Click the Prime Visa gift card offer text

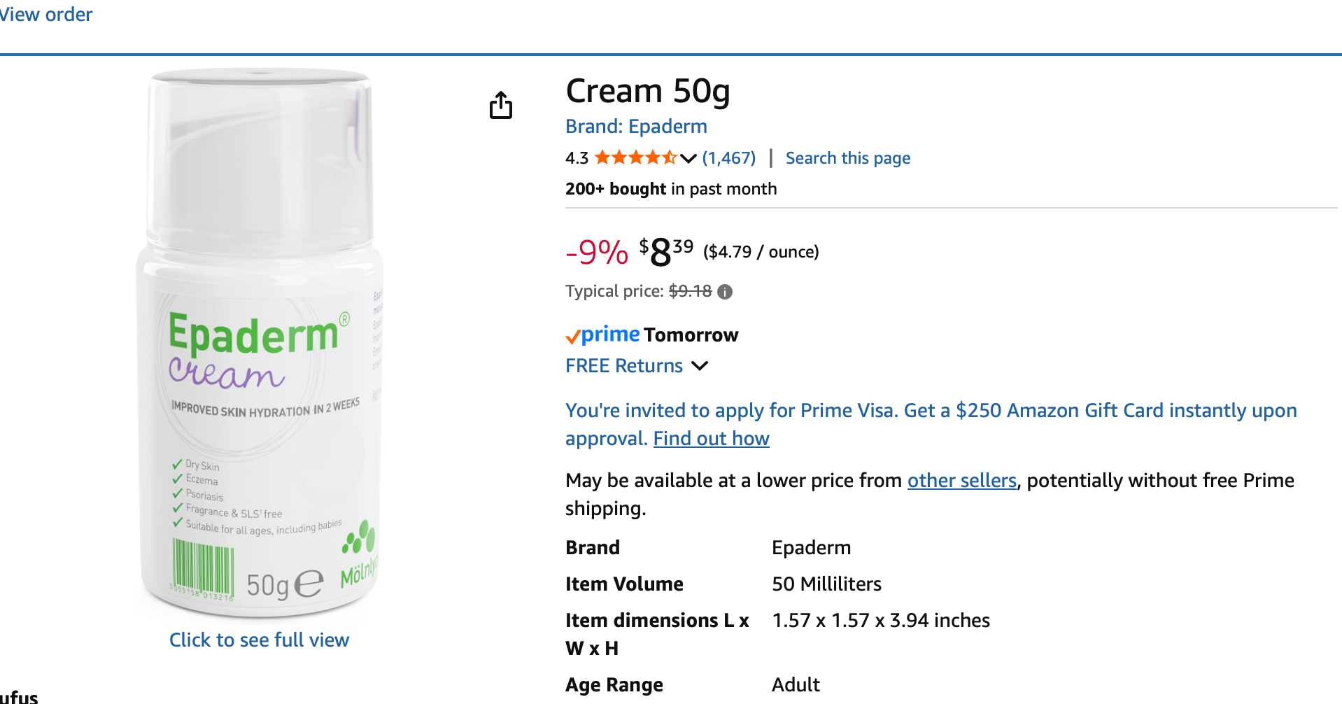click(x=931, y=411)
